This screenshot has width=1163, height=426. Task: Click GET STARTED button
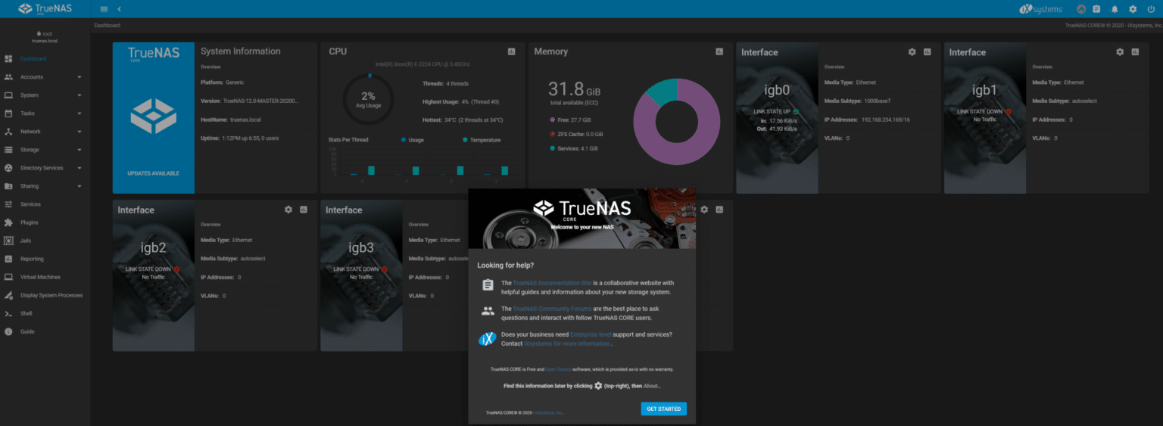coord(663,409)
